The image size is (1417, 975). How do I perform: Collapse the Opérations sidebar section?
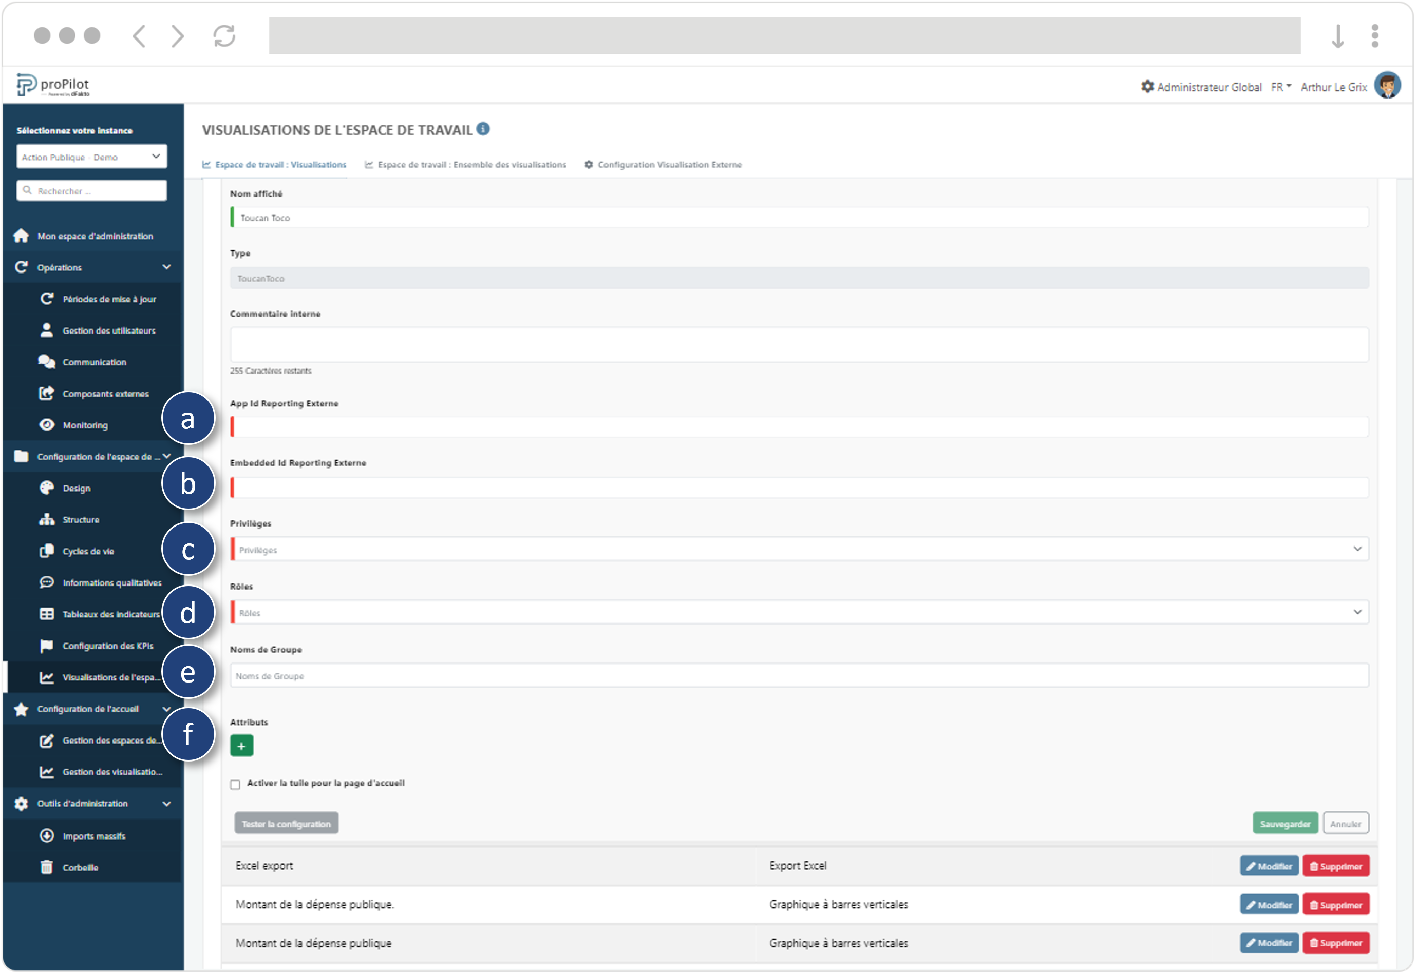tap(166, 267)
